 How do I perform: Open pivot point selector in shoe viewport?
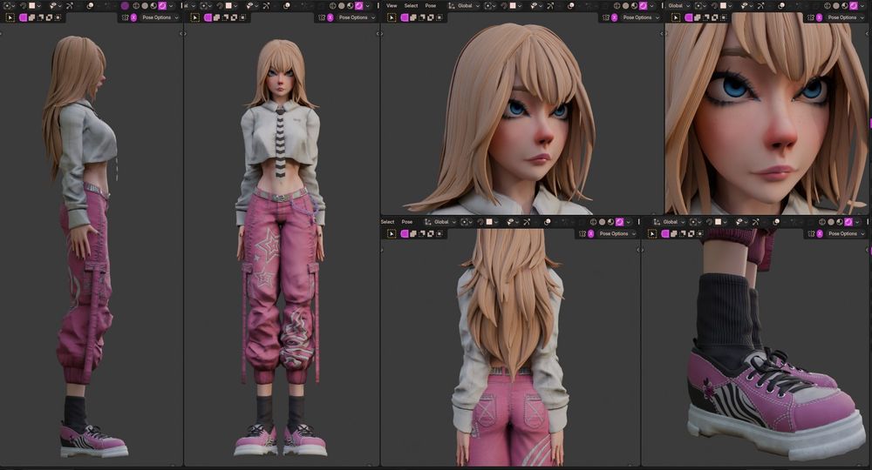click(x=696, y=222)
